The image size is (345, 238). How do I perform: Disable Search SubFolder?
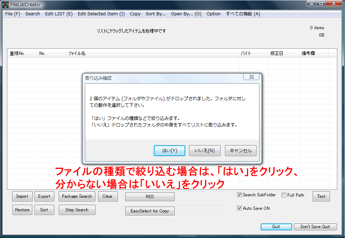(240, 195)
